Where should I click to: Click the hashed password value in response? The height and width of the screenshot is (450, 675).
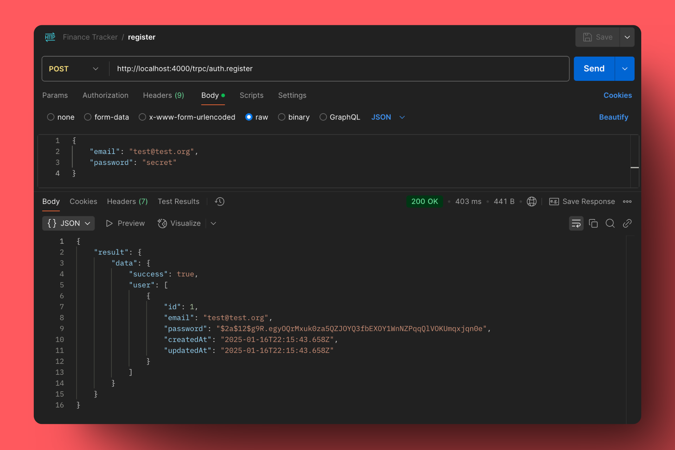(352, 329)
